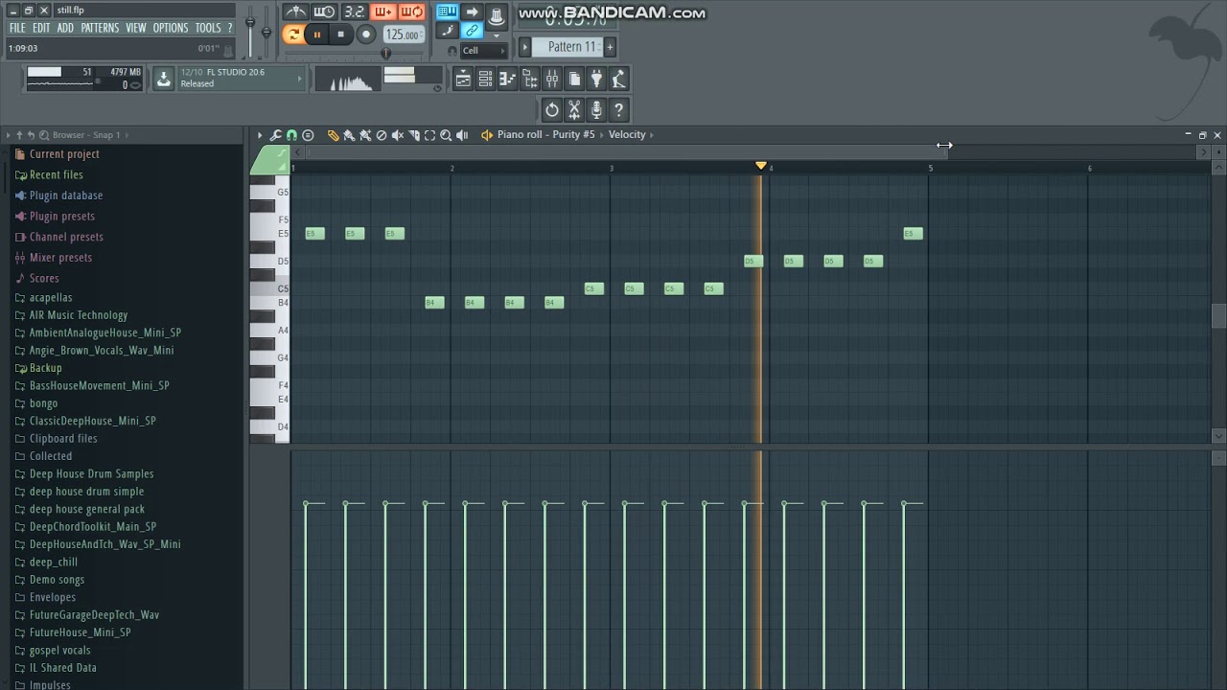Screen dimensions: 1227x690
Task: Open the Cell snap dropdown
Action: click(484, 51)
